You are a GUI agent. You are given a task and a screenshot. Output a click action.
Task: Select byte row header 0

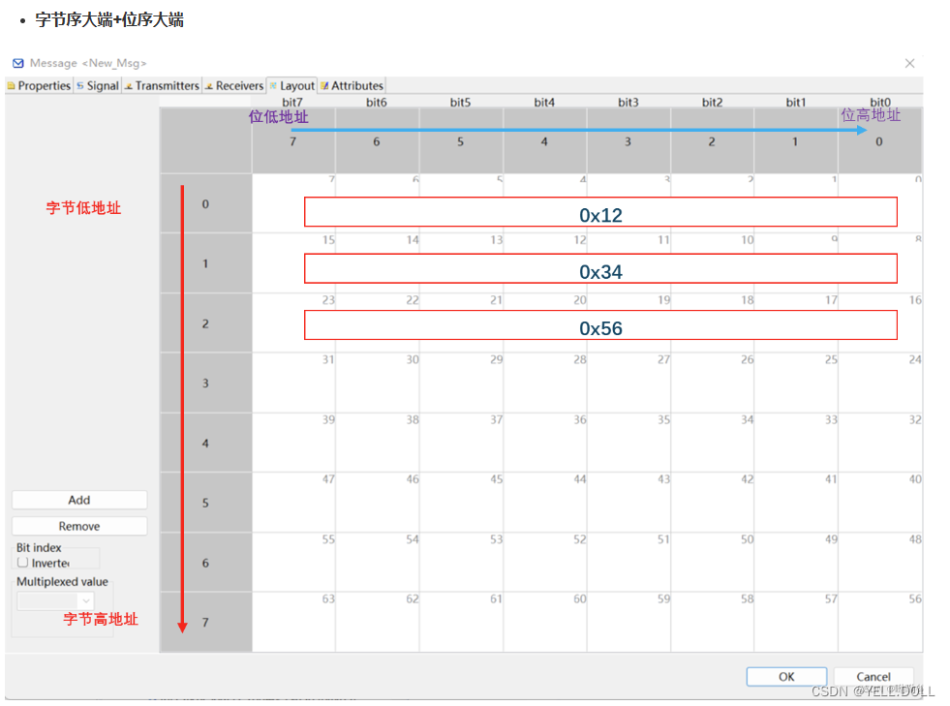206,203
